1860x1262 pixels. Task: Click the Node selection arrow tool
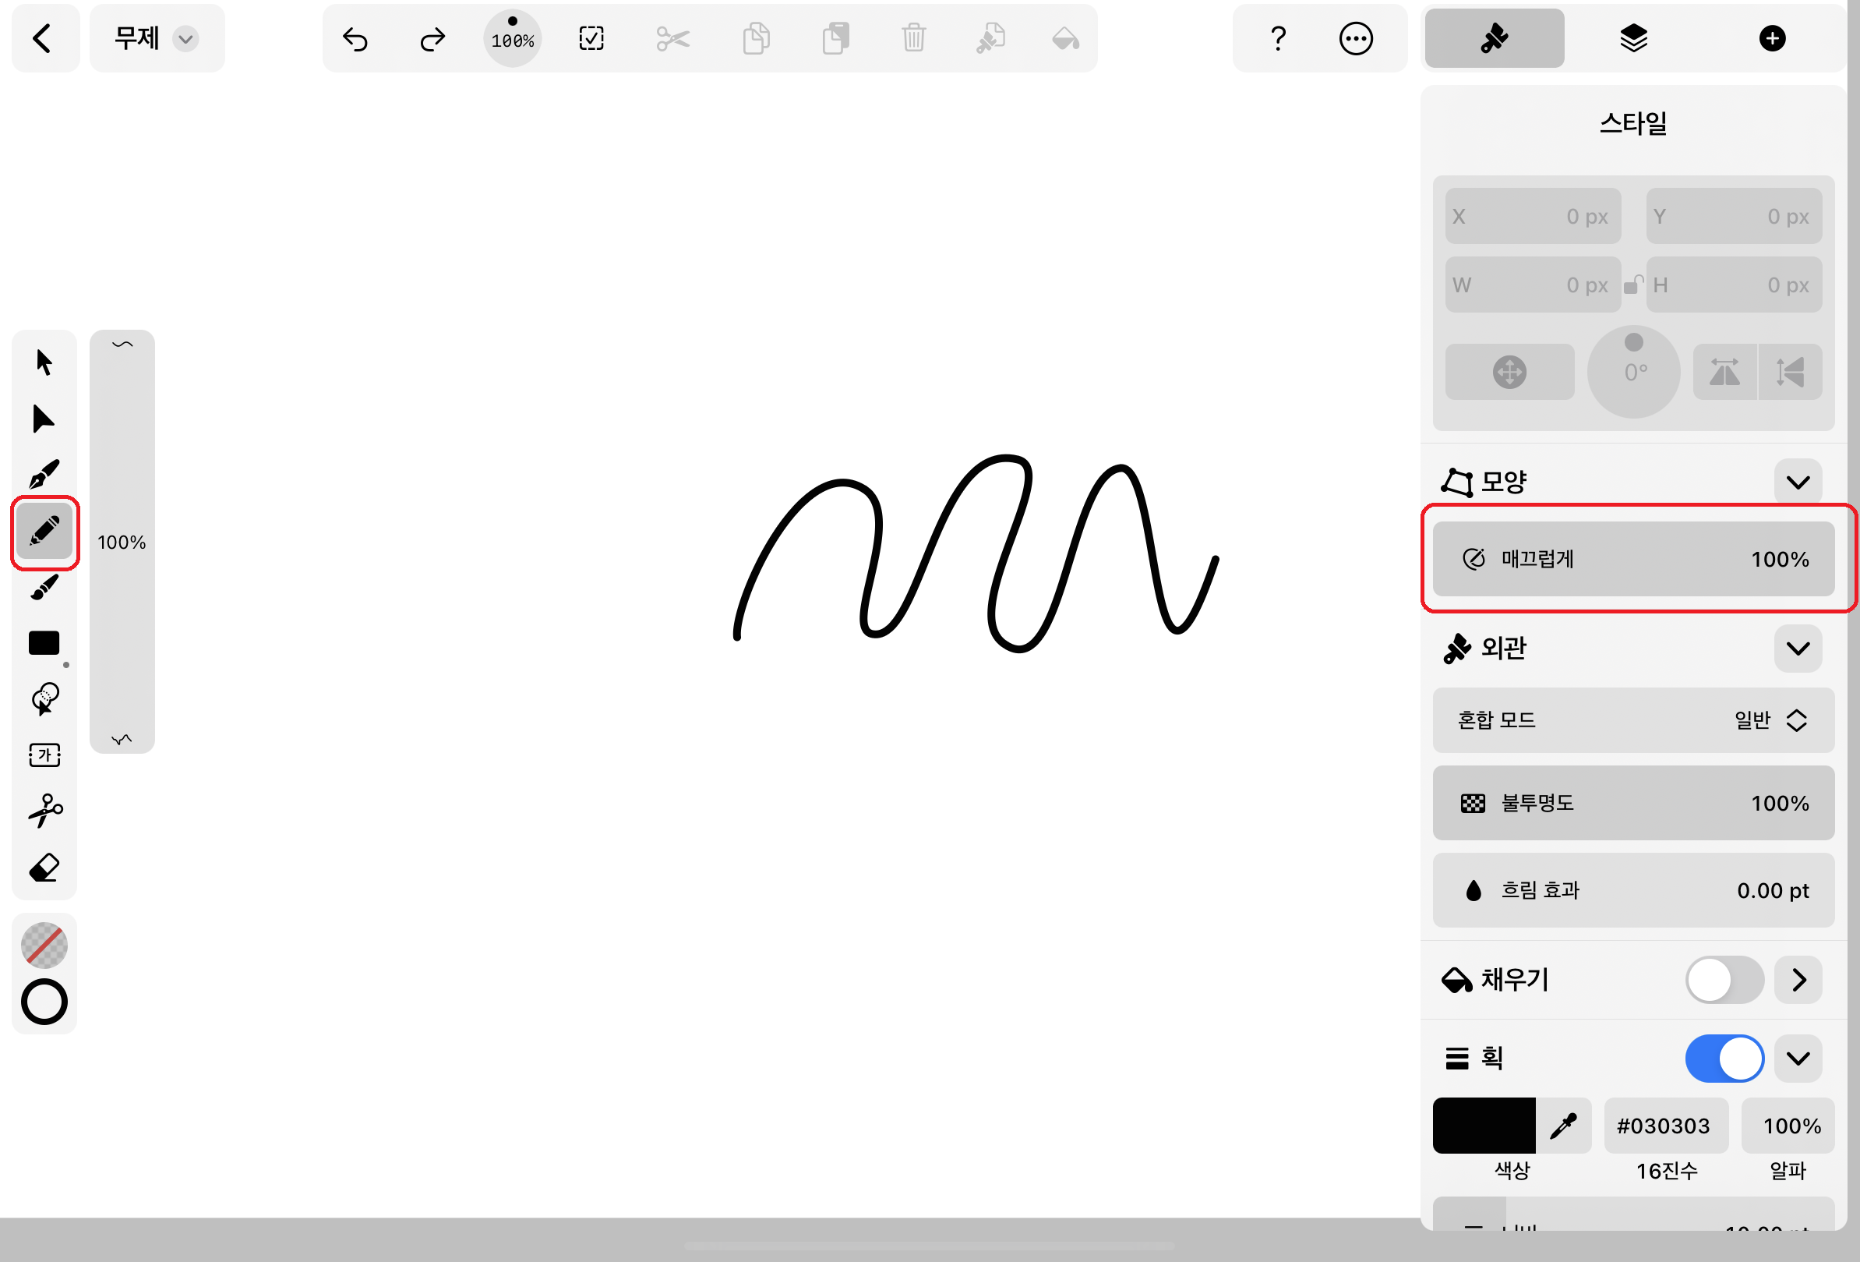44,419
